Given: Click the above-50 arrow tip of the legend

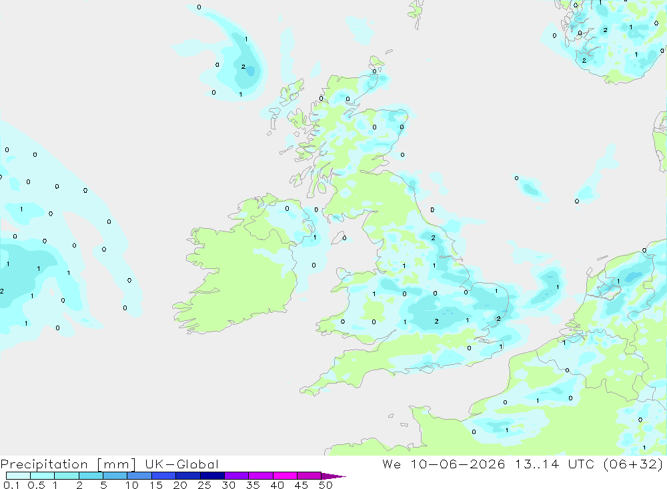Looking at the screenshot, I should [x=333, y=476].
